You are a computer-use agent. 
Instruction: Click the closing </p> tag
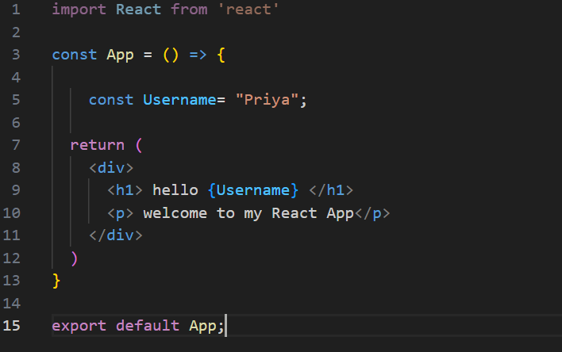point(372,213)
